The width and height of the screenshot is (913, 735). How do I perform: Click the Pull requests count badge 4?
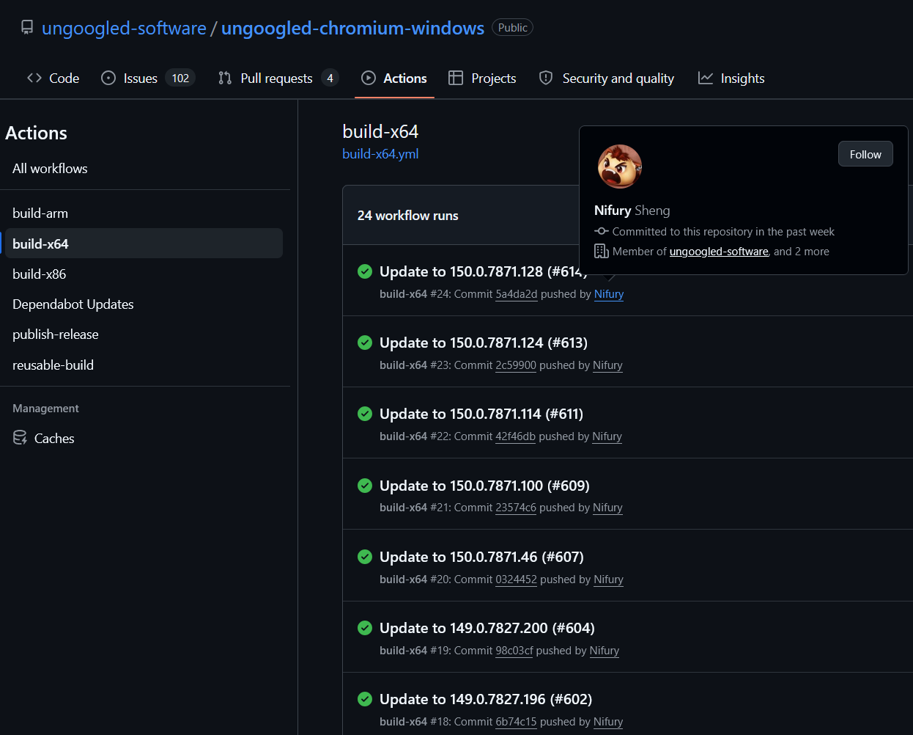click(x=330, y=78)
